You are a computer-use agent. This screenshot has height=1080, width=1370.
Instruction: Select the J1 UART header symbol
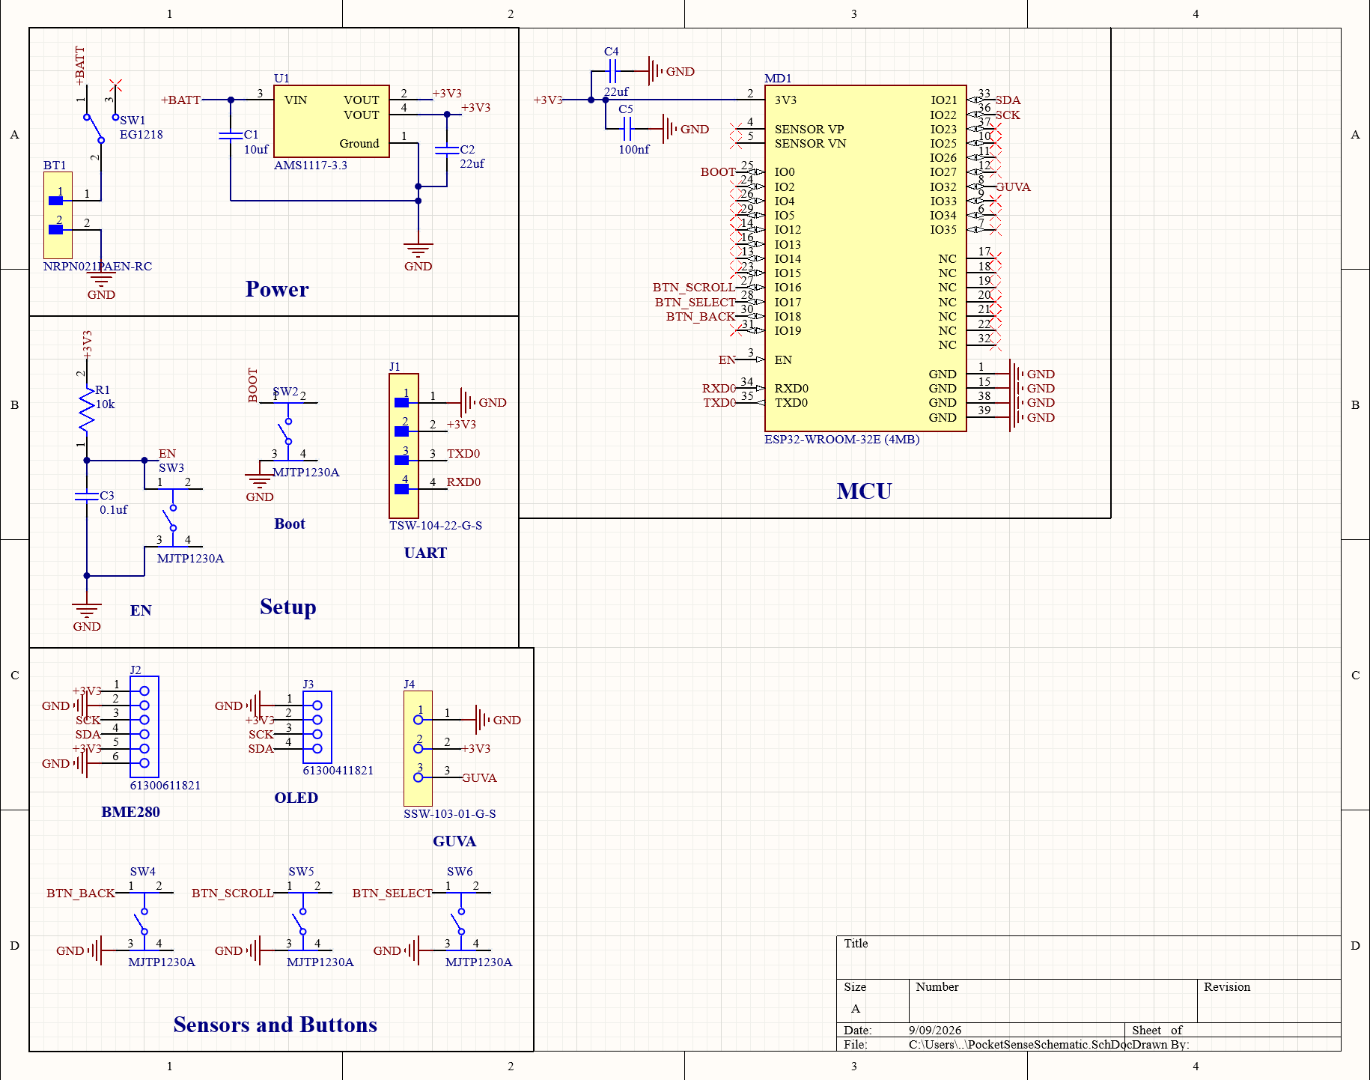404,446
